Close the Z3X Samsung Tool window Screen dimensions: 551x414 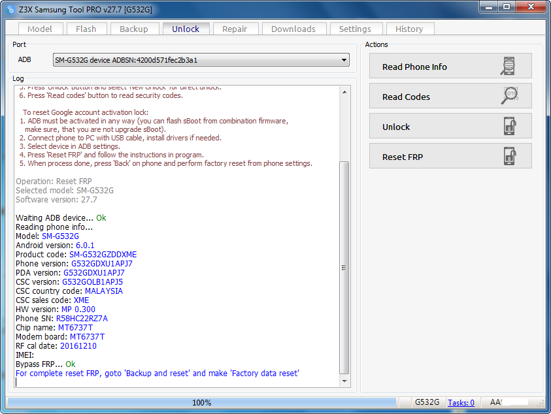(x=531, y=7)
